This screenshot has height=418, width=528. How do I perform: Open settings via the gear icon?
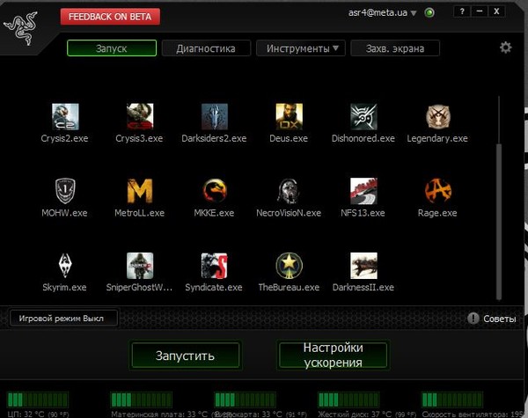point(505,48)
